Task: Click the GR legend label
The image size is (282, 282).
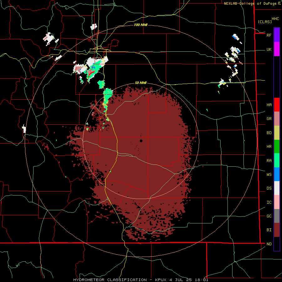Action: tap(269, 119)
